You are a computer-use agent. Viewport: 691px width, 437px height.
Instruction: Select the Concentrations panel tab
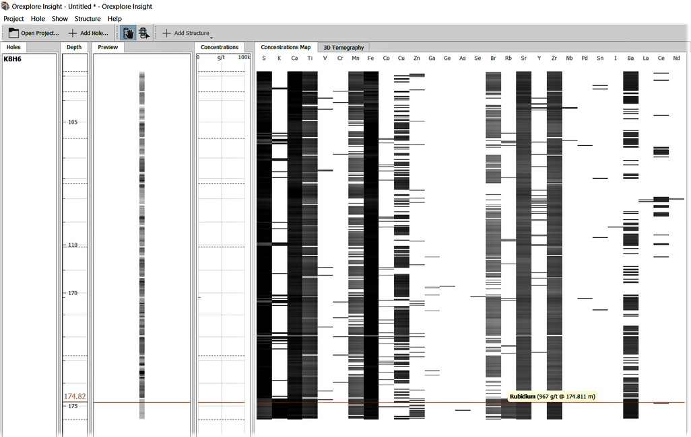[x=220, y=47]
